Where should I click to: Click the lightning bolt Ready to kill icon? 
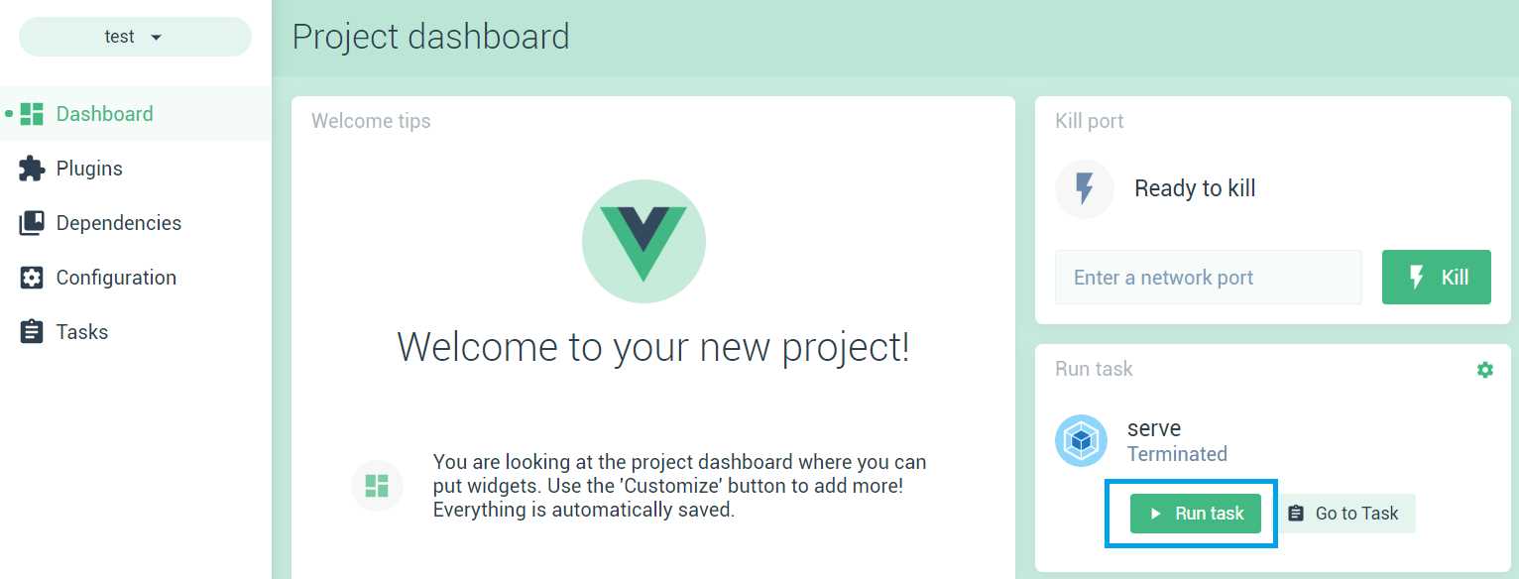[x=1084, y=188]
